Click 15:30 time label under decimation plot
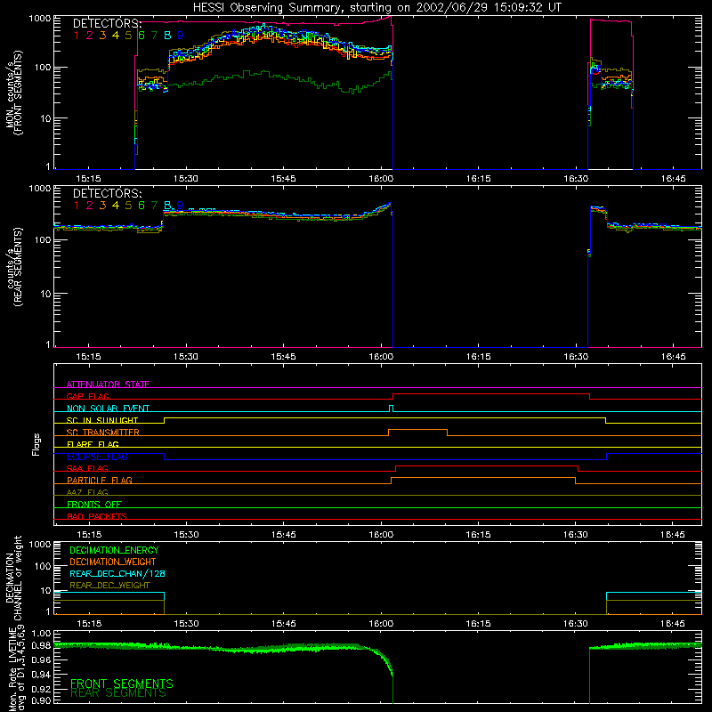 coord(187,624)
